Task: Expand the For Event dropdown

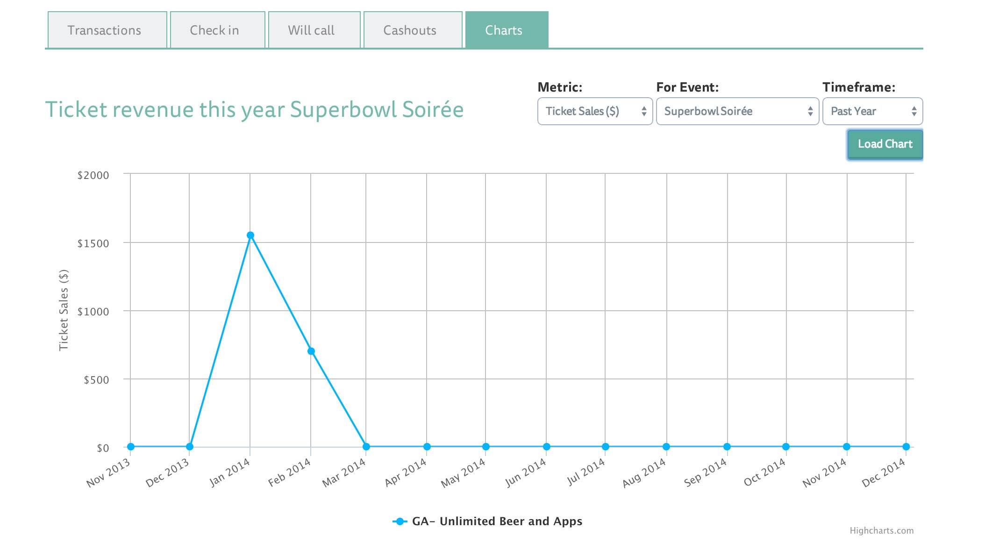Action: pyautogui.click(x=737, y=111)
